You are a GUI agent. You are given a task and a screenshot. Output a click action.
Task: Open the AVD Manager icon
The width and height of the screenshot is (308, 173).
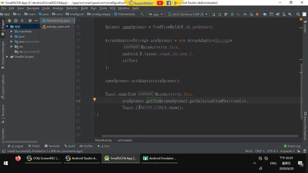pyautogui.click(x=284, y=14)
